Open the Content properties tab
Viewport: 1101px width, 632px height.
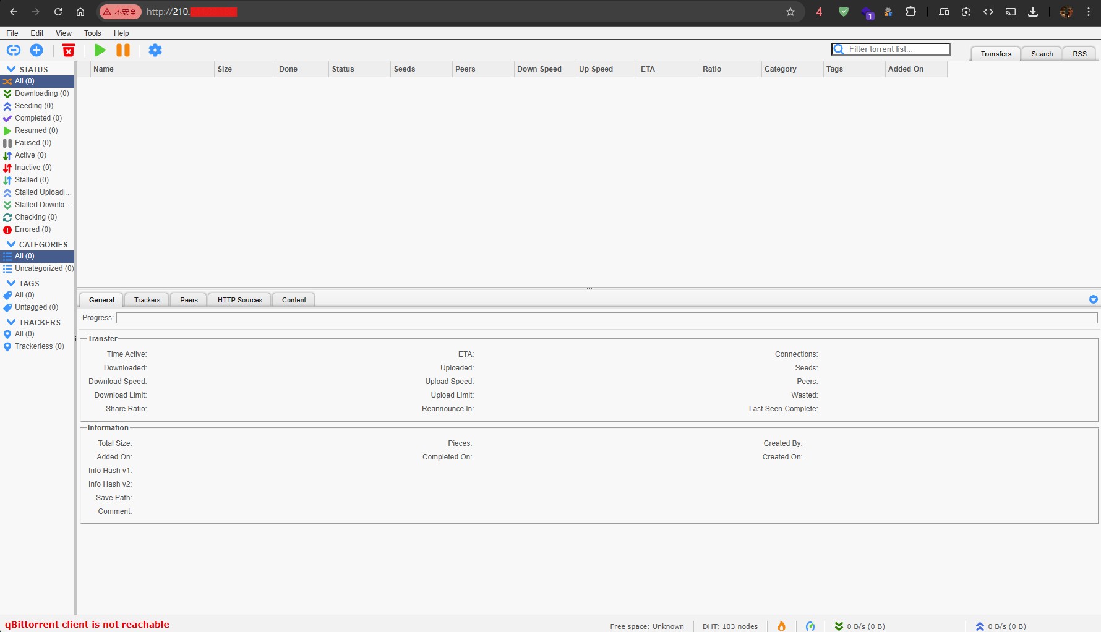point(294,300)
